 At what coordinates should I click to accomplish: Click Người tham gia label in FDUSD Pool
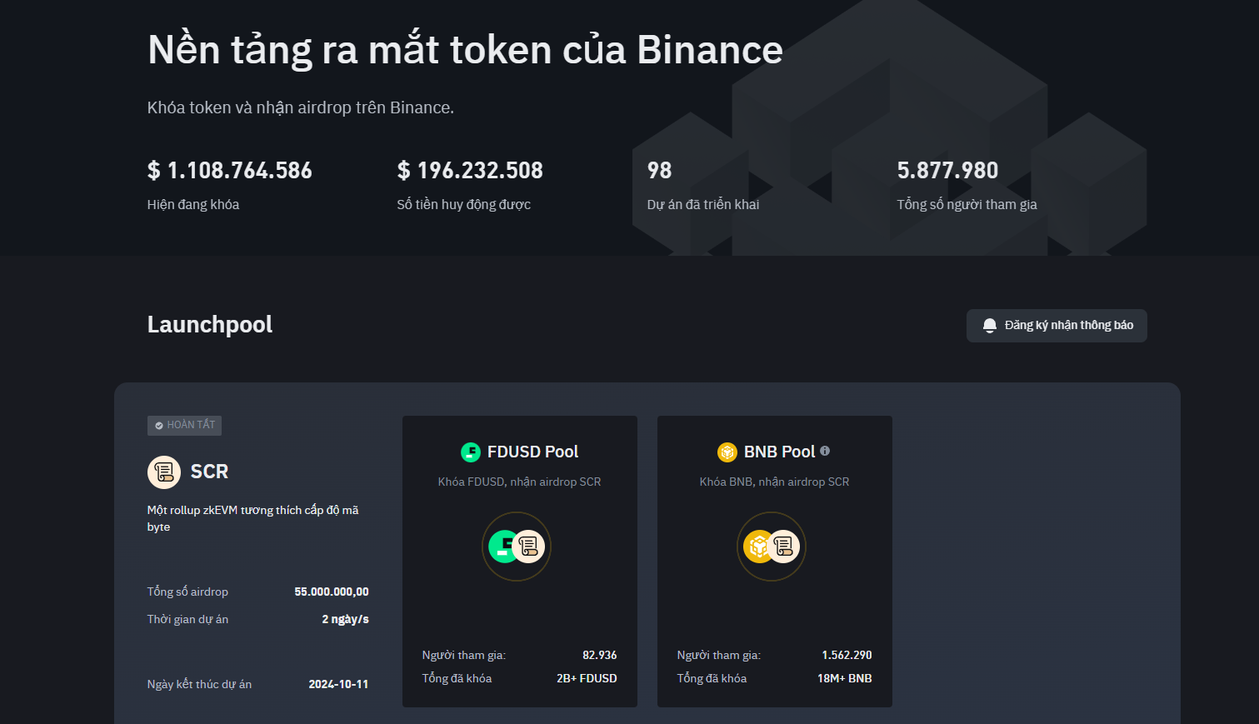(464, 656)
